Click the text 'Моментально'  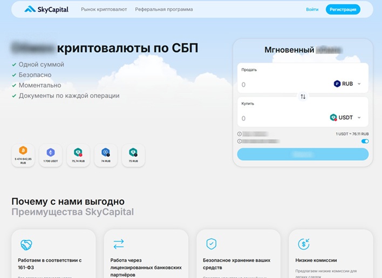click(40, 85)
